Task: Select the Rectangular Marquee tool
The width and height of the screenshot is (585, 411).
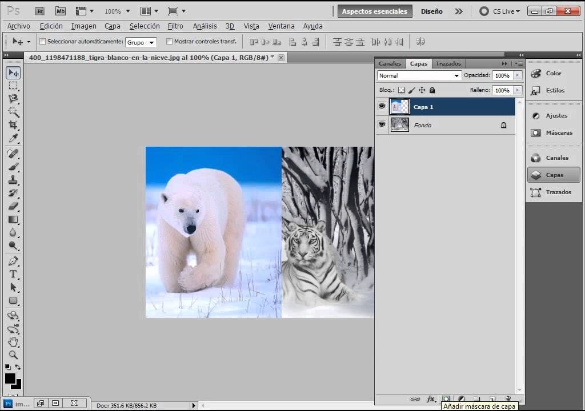Action: click(13, 86)
